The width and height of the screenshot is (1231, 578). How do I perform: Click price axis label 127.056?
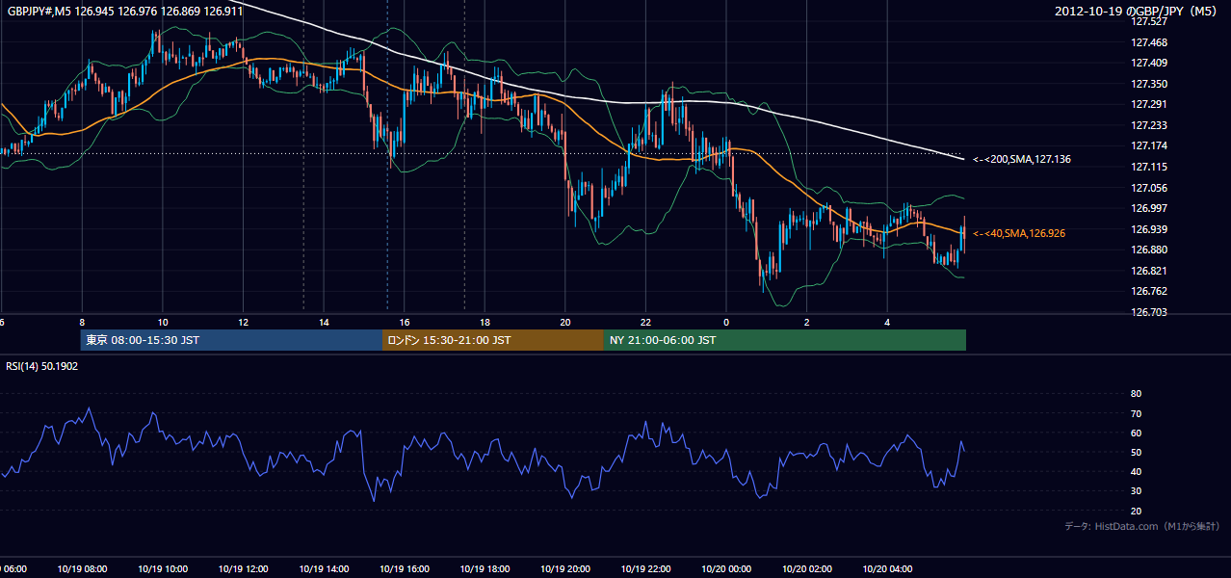[1149, 188]
